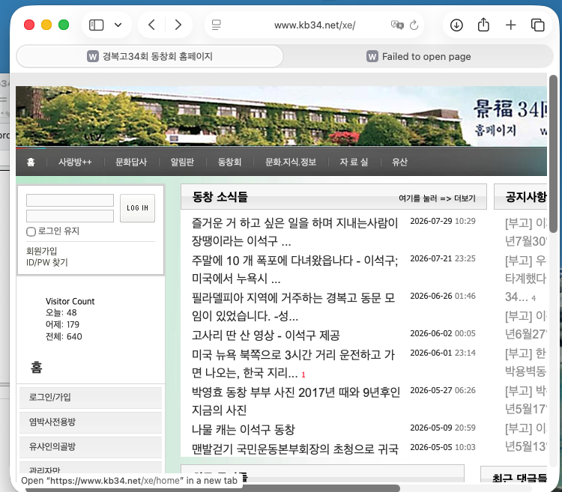This screenshot has height=492, width=562.
Task: Toggle the Safari sidebar icon
Action: coord(96,25)
